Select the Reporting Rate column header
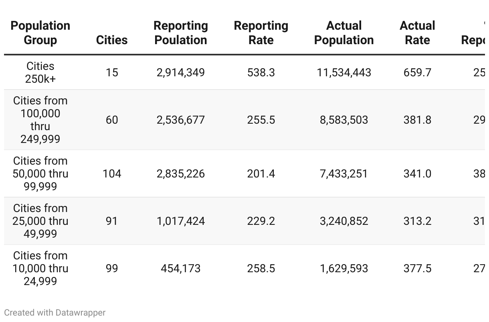This screenshot has height=322, width=489. pyautogui.click(x=261, y=33)
